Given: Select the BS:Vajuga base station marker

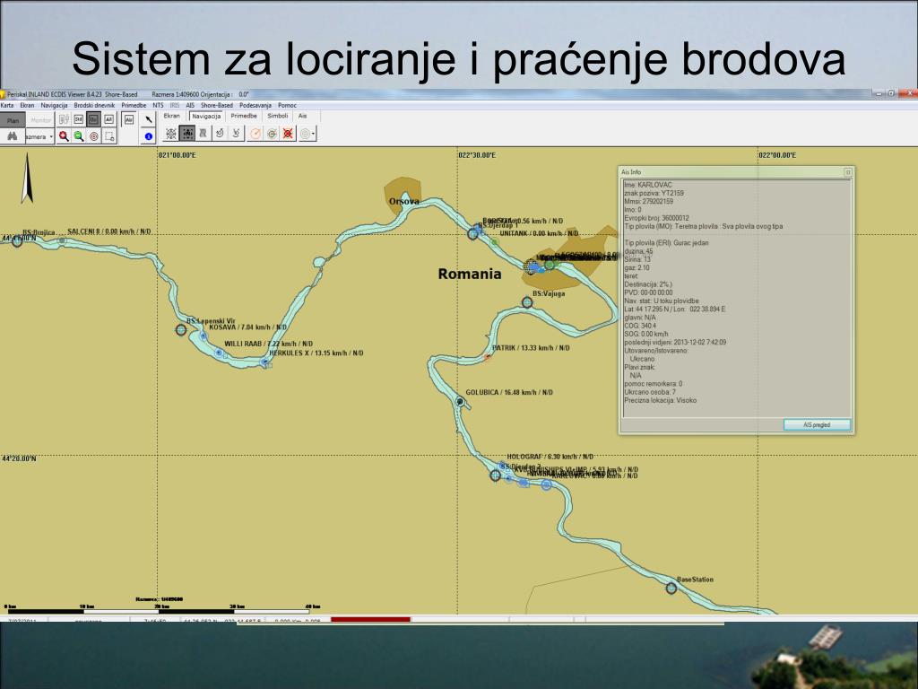Looking at the screenshot, I should tap(527, 302).
